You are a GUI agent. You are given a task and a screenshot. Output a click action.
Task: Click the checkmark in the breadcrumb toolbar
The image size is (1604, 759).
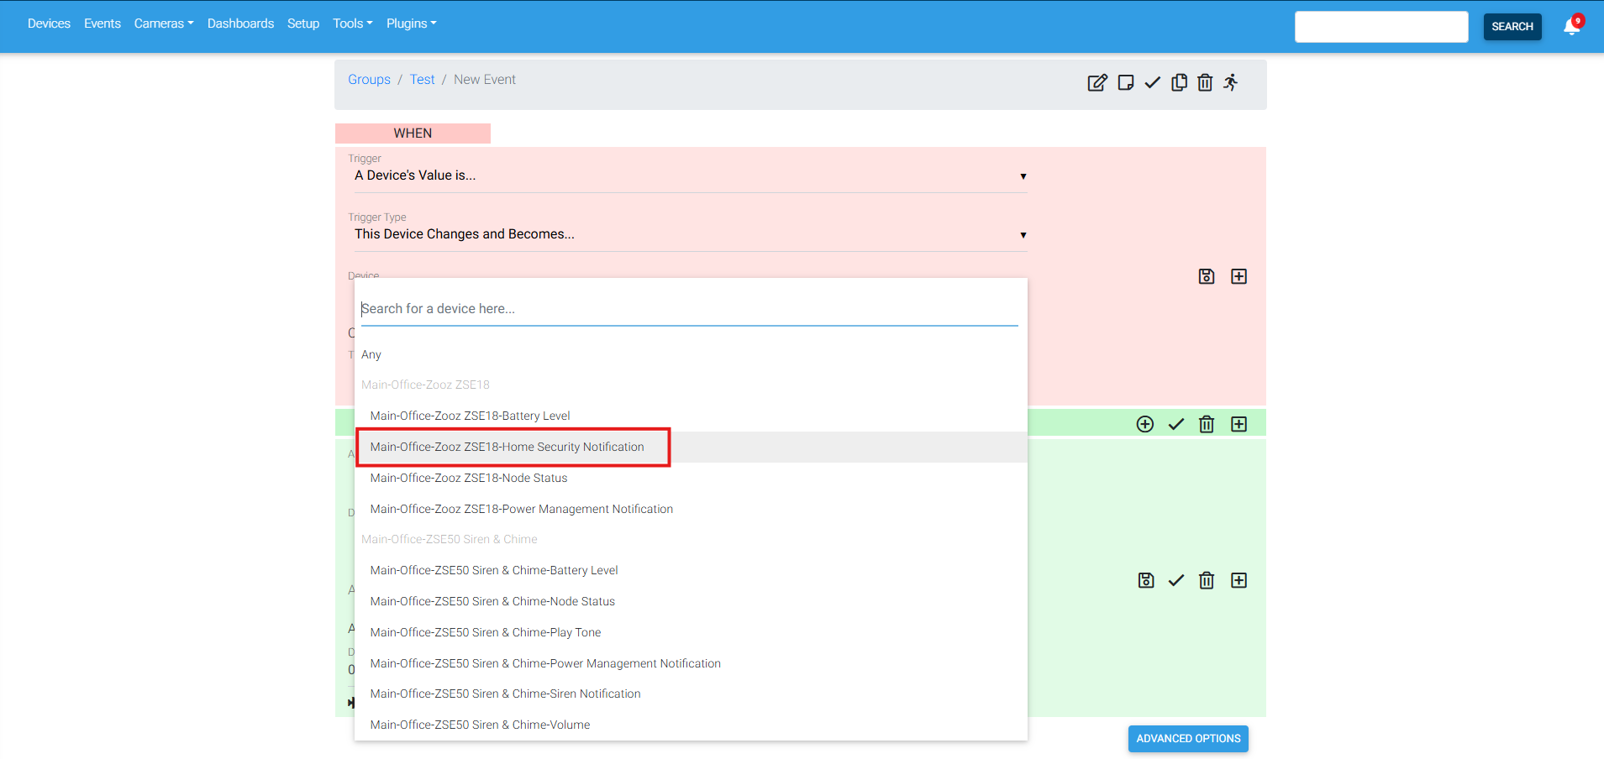(x=1153, y=82)
